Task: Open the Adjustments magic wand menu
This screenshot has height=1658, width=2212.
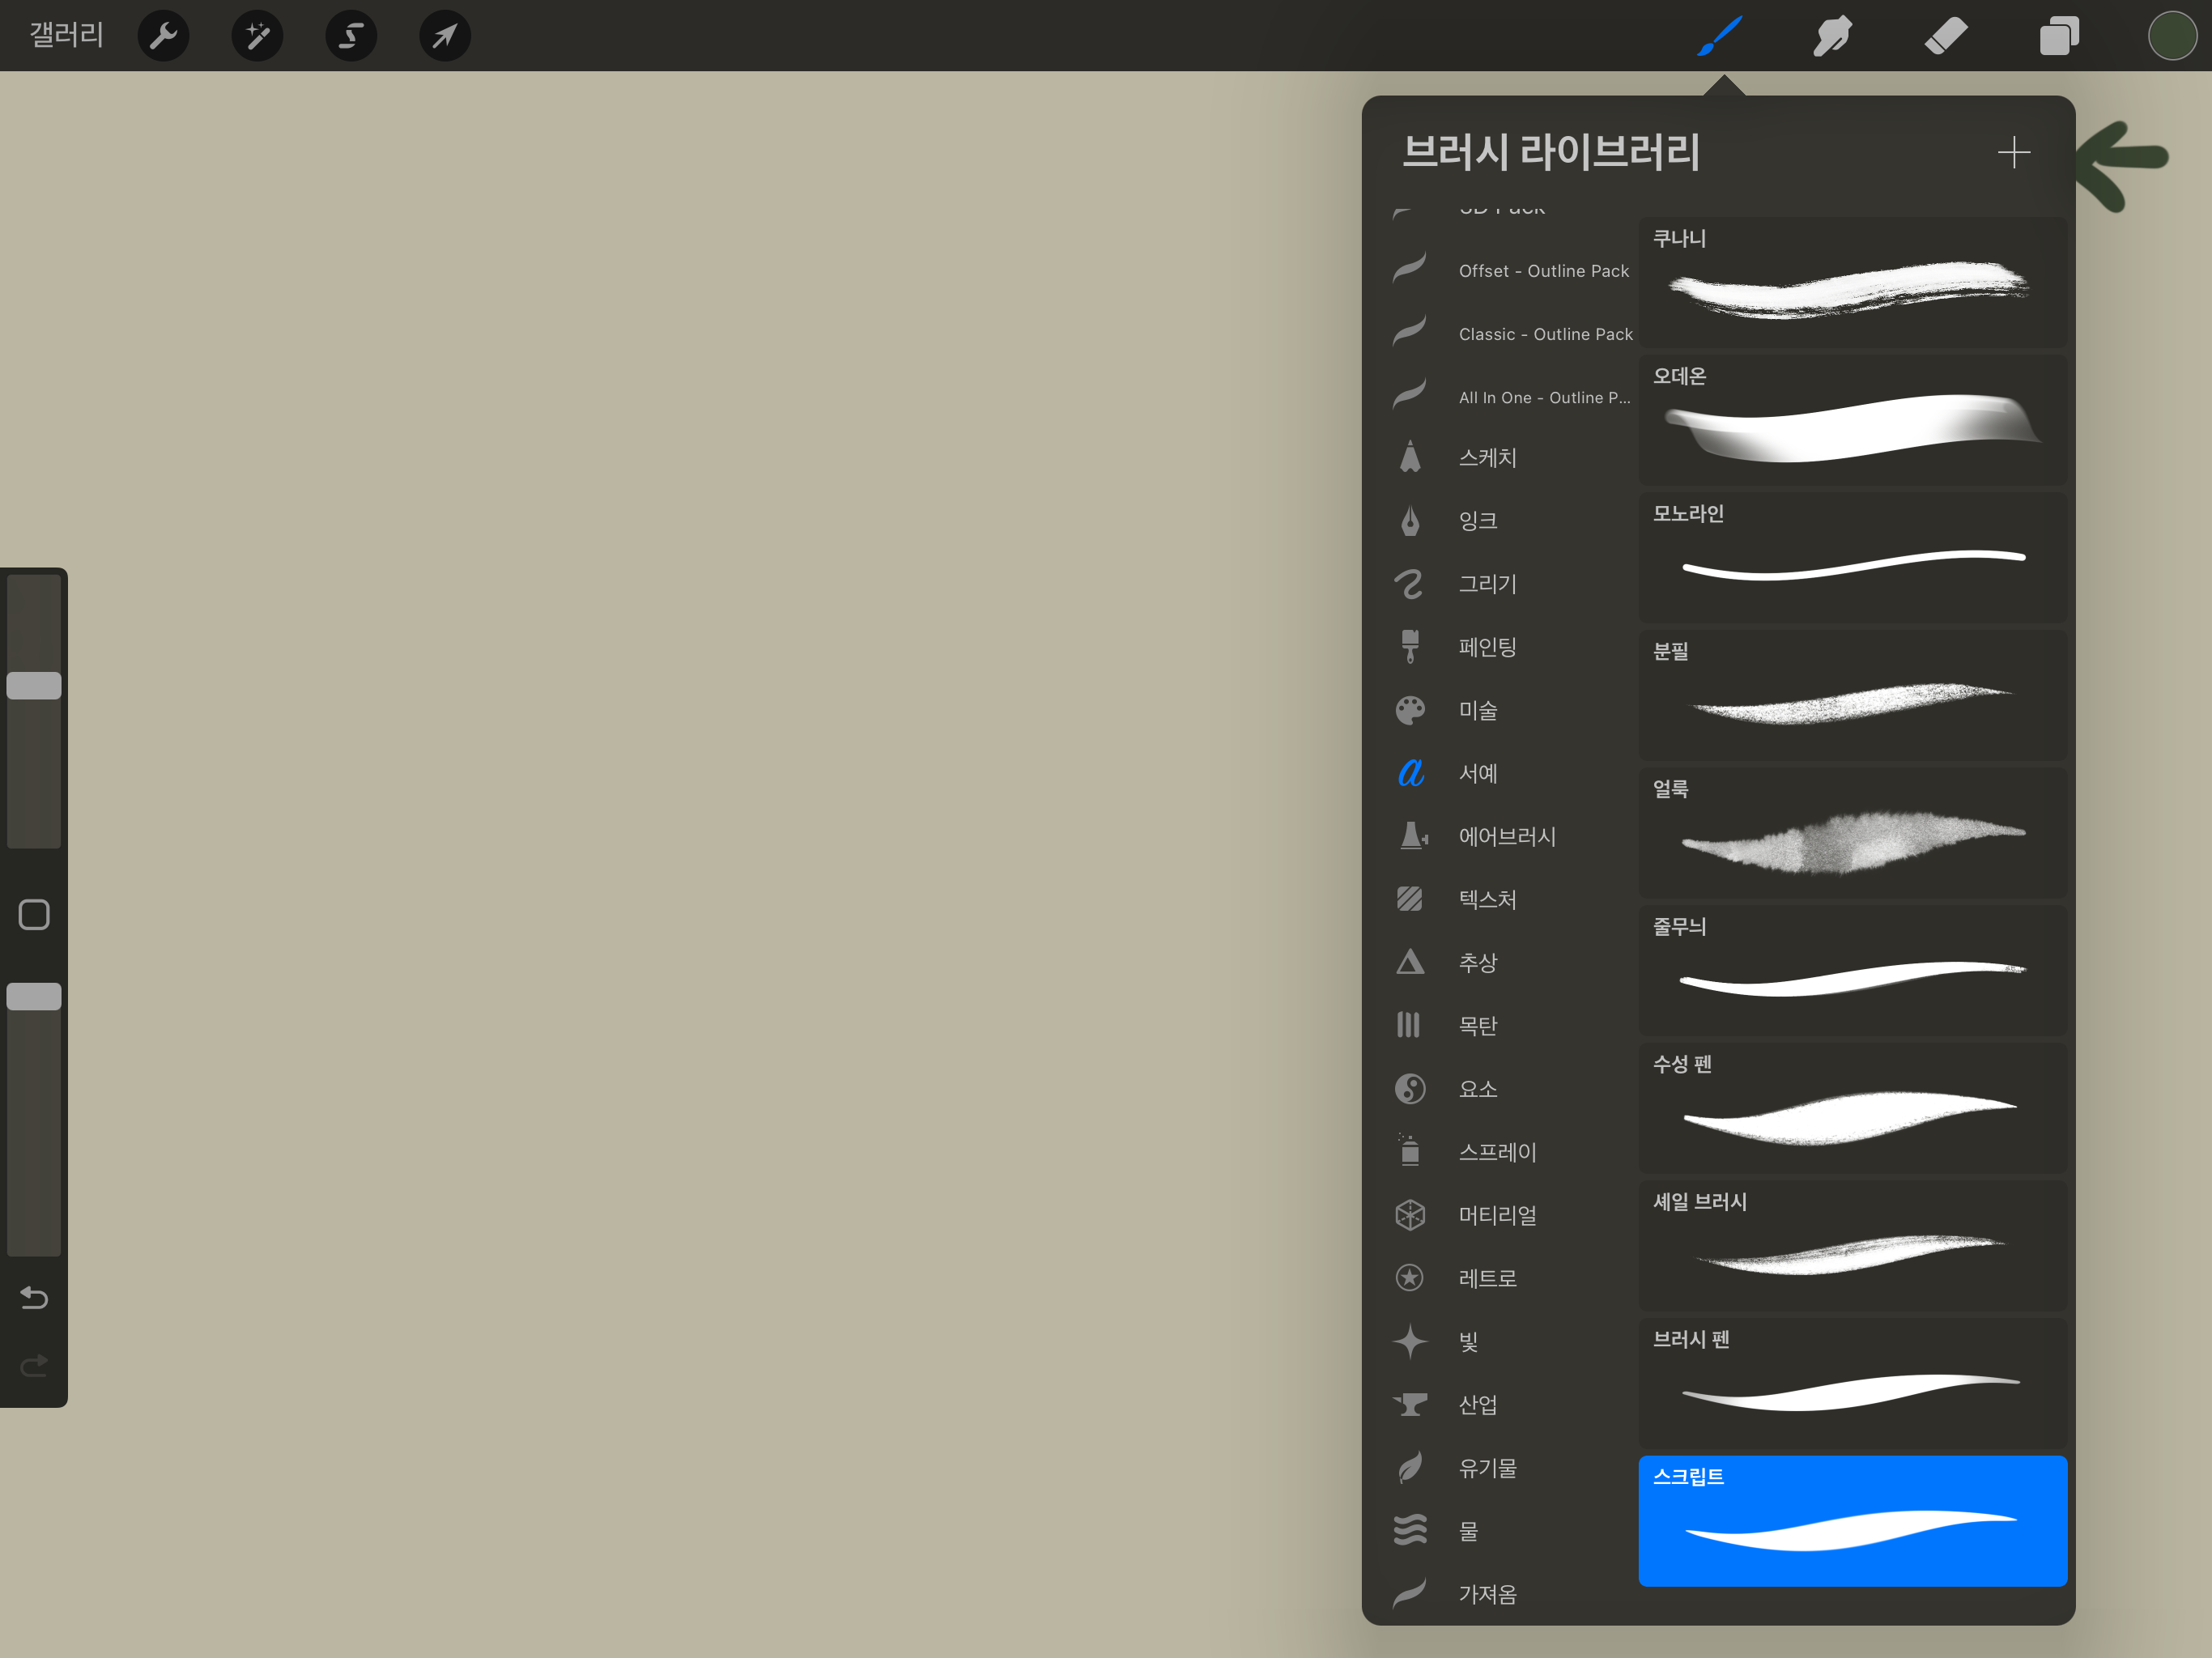Action: click(x=257, y=36)
